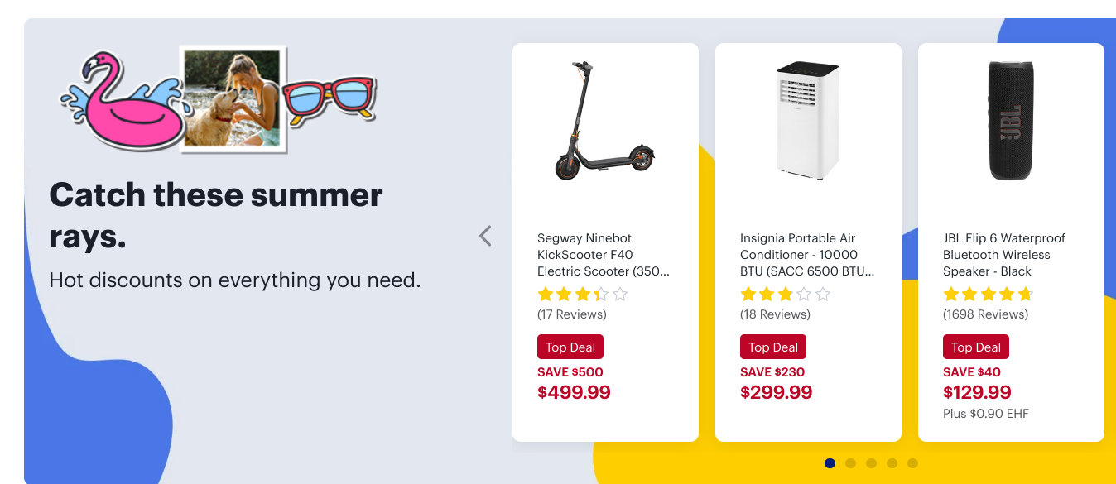
Task: Click the scooter's star rating
Action: pyautogui.click(x=583, y=294)
